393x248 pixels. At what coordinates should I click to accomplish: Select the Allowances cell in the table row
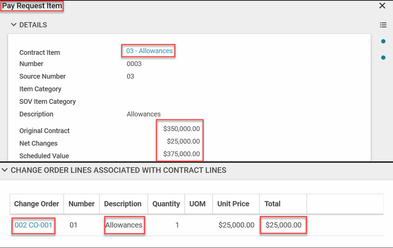[124, 225]
